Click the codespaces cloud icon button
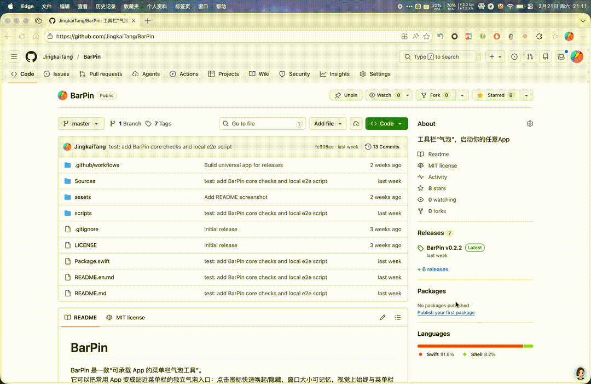The image size is (591, 384). tap(356, 124)
